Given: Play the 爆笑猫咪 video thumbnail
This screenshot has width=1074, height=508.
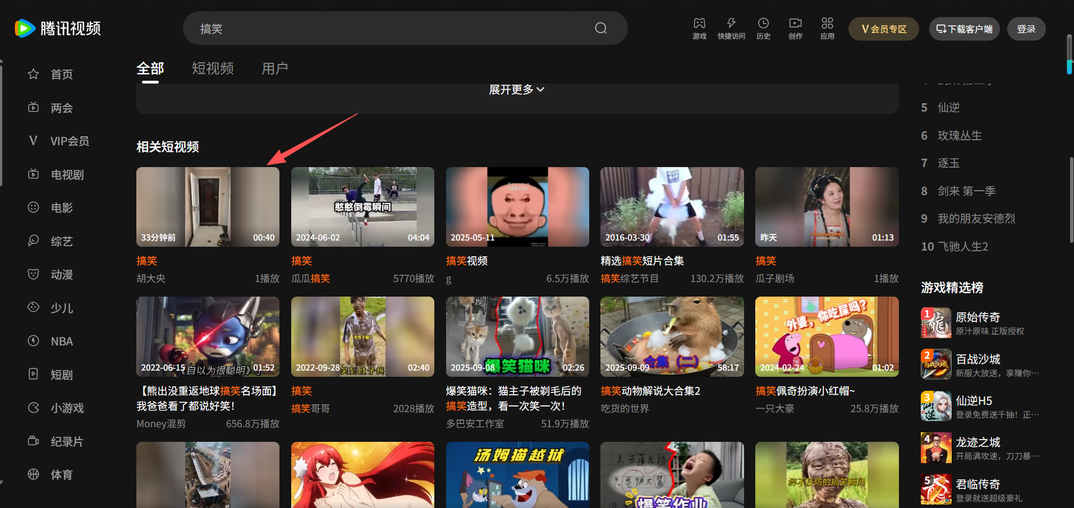Looking at the screenshot, I should [517, 336].
